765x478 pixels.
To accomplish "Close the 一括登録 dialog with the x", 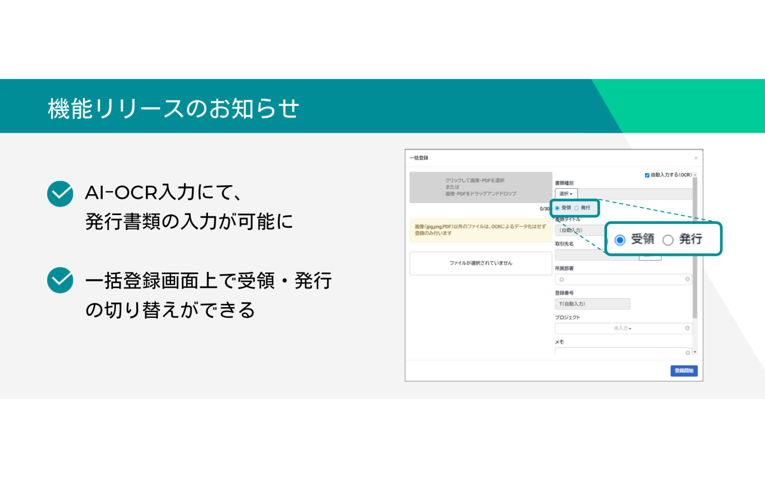I will click(x=696, y=158).
